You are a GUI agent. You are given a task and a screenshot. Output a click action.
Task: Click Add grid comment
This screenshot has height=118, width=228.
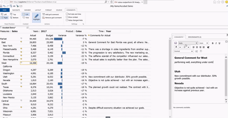[50, 14]
